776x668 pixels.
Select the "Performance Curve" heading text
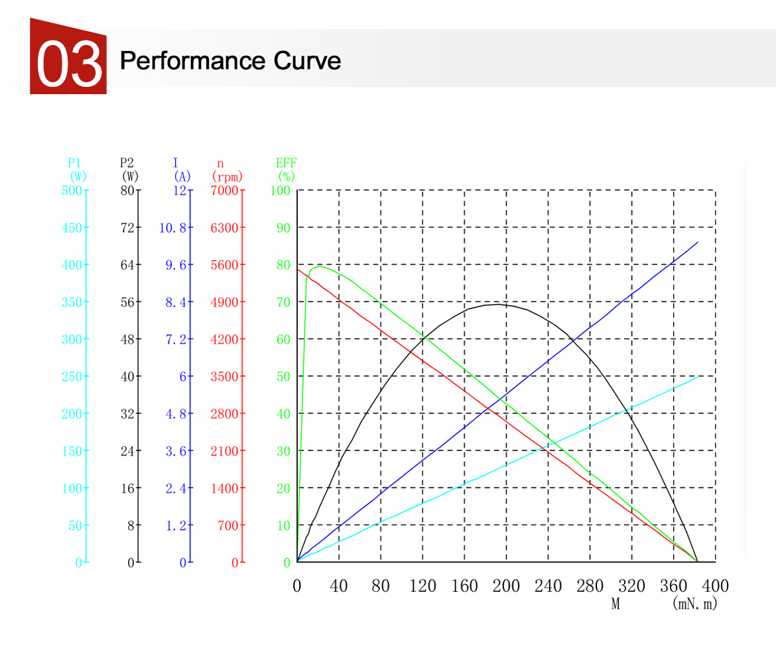tap(230, 61)
